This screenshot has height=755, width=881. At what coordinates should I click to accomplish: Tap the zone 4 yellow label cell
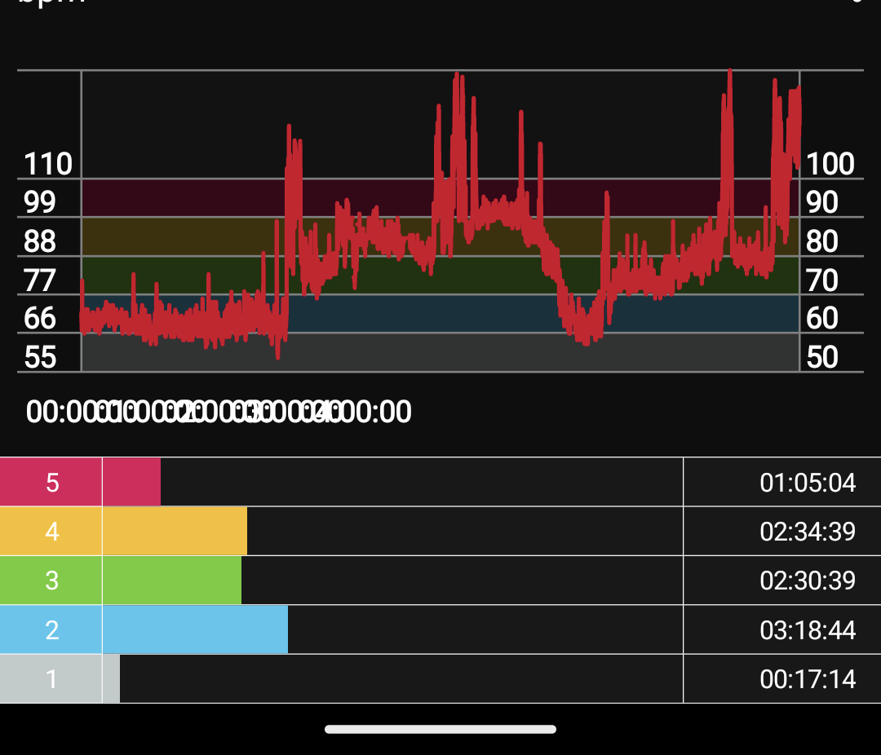pyautogui.click(x=51, y=531)
